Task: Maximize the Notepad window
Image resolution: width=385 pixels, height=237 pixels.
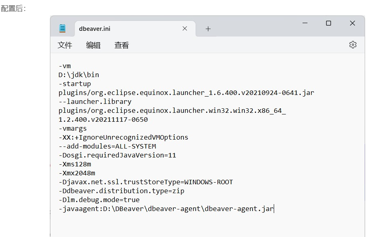Action: pyautogui.click(x=329, y=24)
